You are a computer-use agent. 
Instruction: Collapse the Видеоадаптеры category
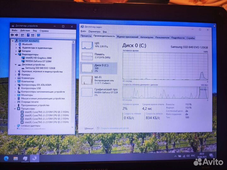(16, 54)
